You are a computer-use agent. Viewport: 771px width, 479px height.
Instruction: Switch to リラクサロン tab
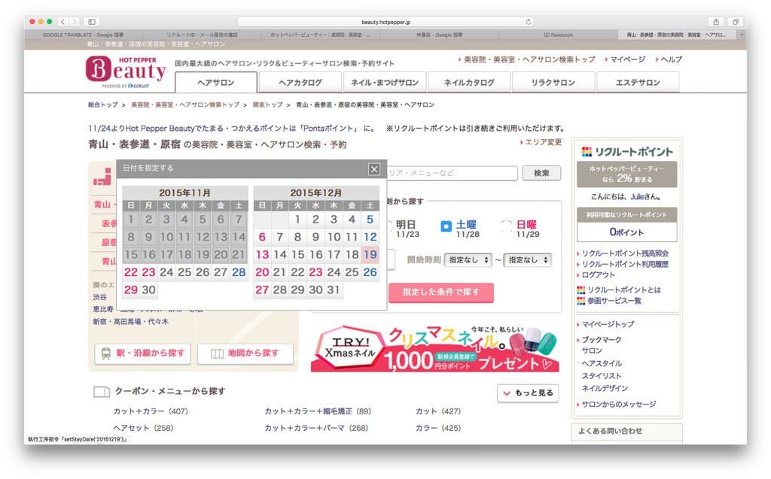(553, 83)
